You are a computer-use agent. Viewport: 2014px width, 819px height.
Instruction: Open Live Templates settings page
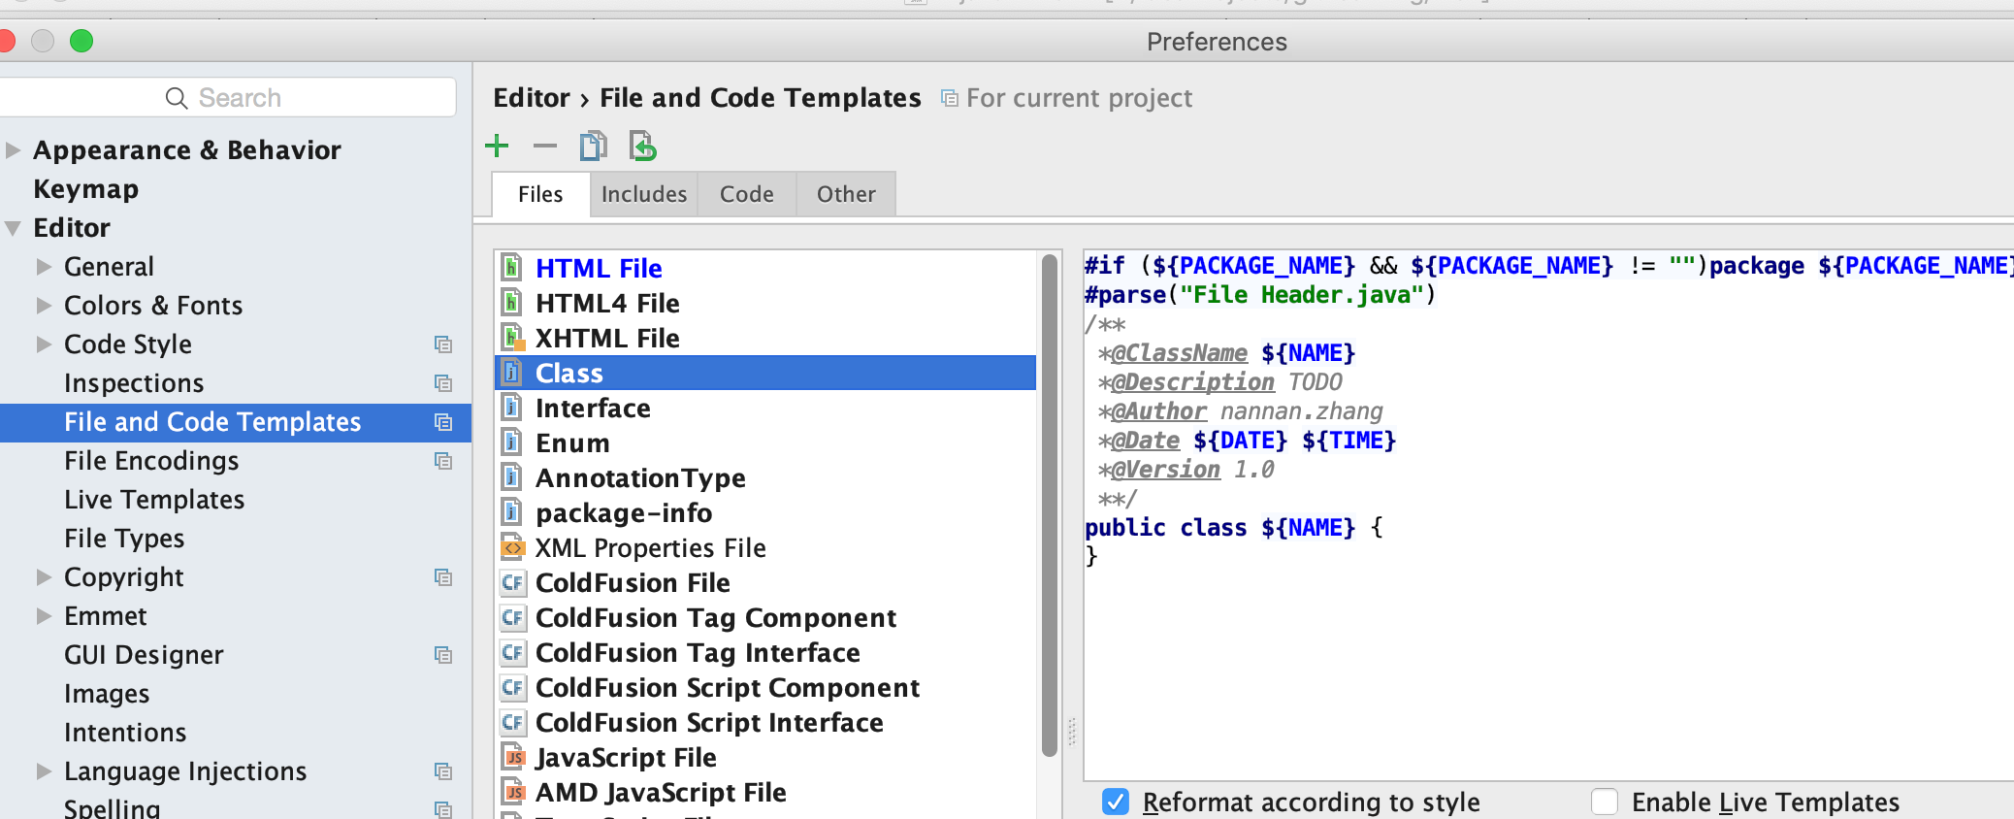(x=154, y=500)
